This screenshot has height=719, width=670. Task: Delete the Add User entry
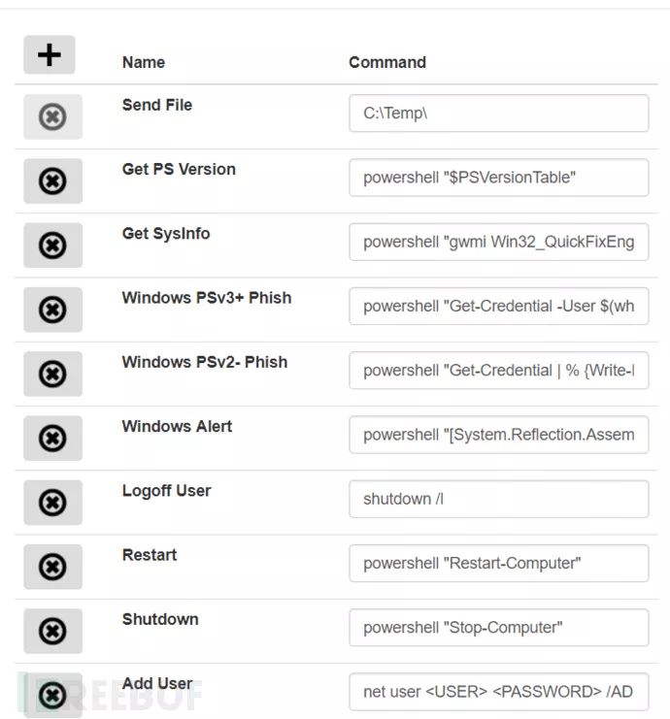point(52,695)
